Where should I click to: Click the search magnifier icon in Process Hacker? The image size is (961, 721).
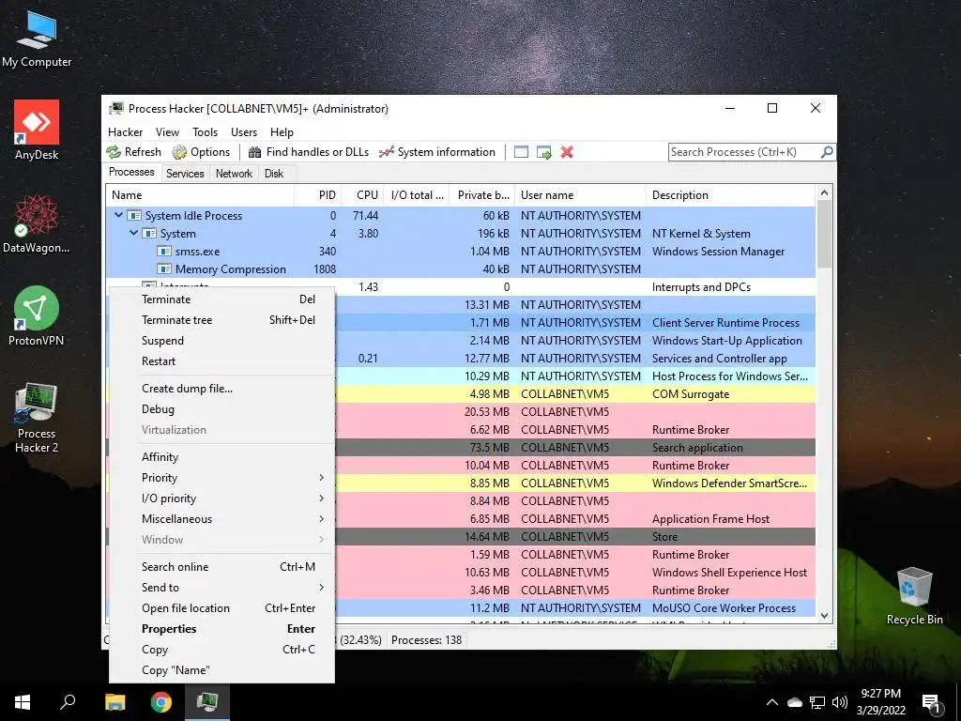click(826, 151)
